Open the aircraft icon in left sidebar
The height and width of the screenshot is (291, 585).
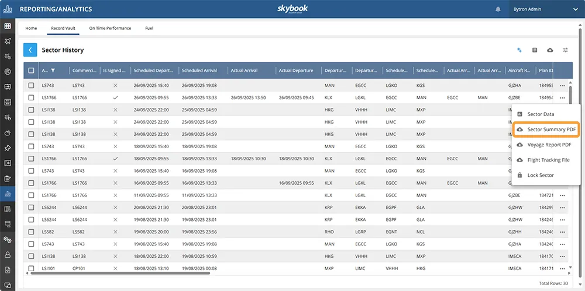[8, 41]
